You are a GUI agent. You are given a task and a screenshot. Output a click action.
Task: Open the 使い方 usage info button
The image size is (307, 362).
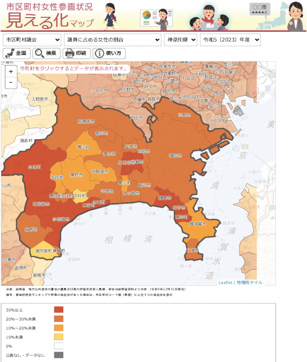click(109, 53)
